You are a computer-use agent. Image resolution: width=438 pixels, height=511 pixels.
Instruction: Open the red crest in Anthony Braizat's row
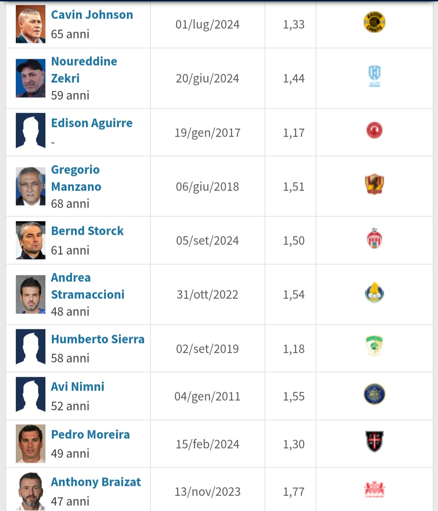[x=374, y=490]
